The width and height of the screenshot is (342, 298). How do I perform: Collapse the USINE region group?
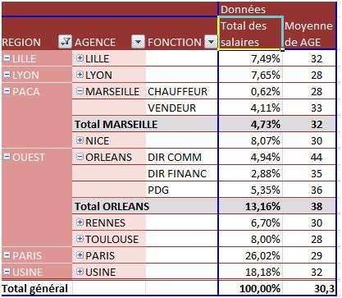[7, 272]
